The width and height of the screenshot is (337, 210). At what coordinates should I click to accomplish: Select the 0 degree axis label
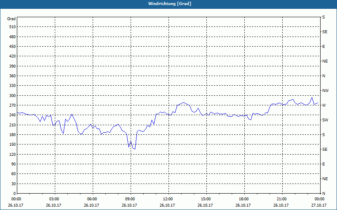click(x=15, y=193)
